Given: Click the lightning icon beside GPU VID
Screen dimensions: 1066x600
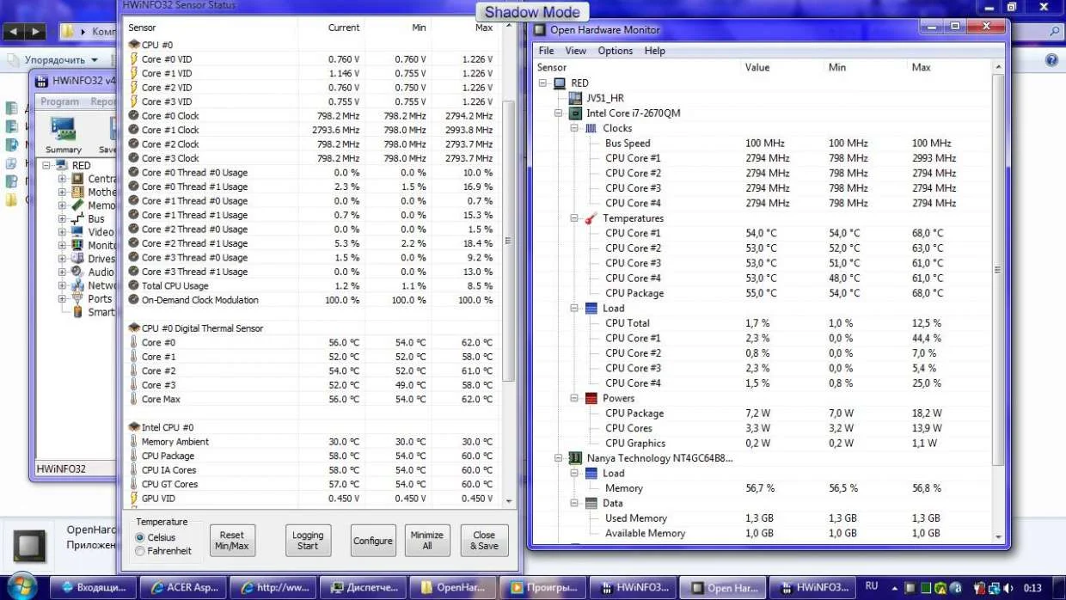Looking at the screenshot, I should (x=133, y=498).
